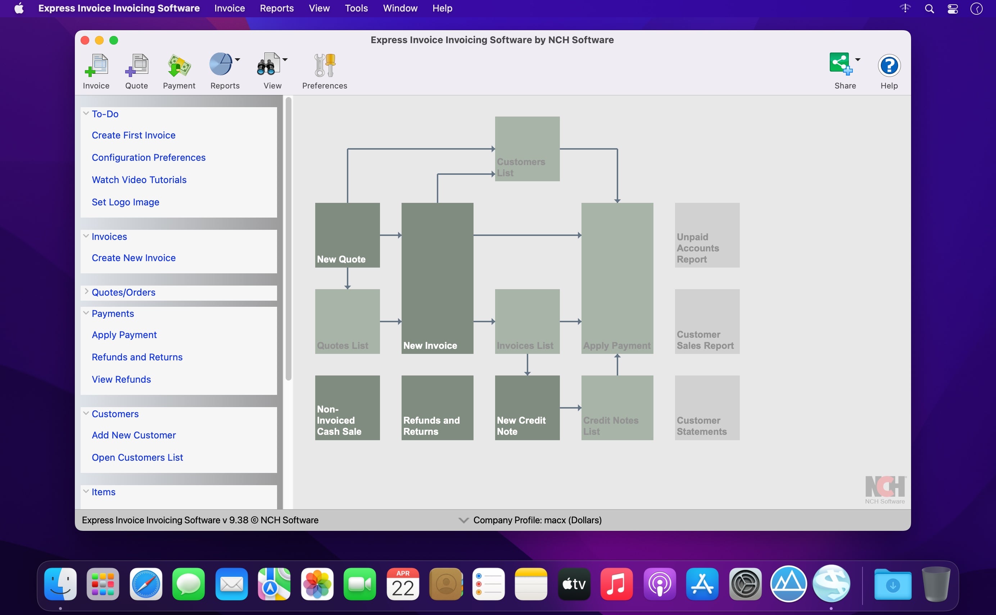Collapse the Payments section
Screen dimensions: 996x615
click(86, 313)
